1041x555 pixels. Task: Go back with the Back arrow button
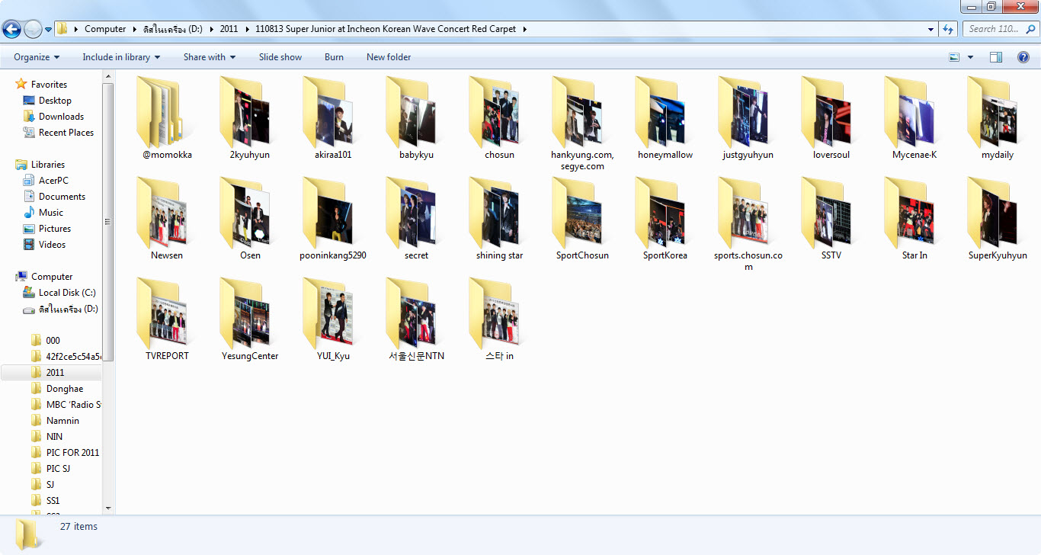(x=11, y=29)
